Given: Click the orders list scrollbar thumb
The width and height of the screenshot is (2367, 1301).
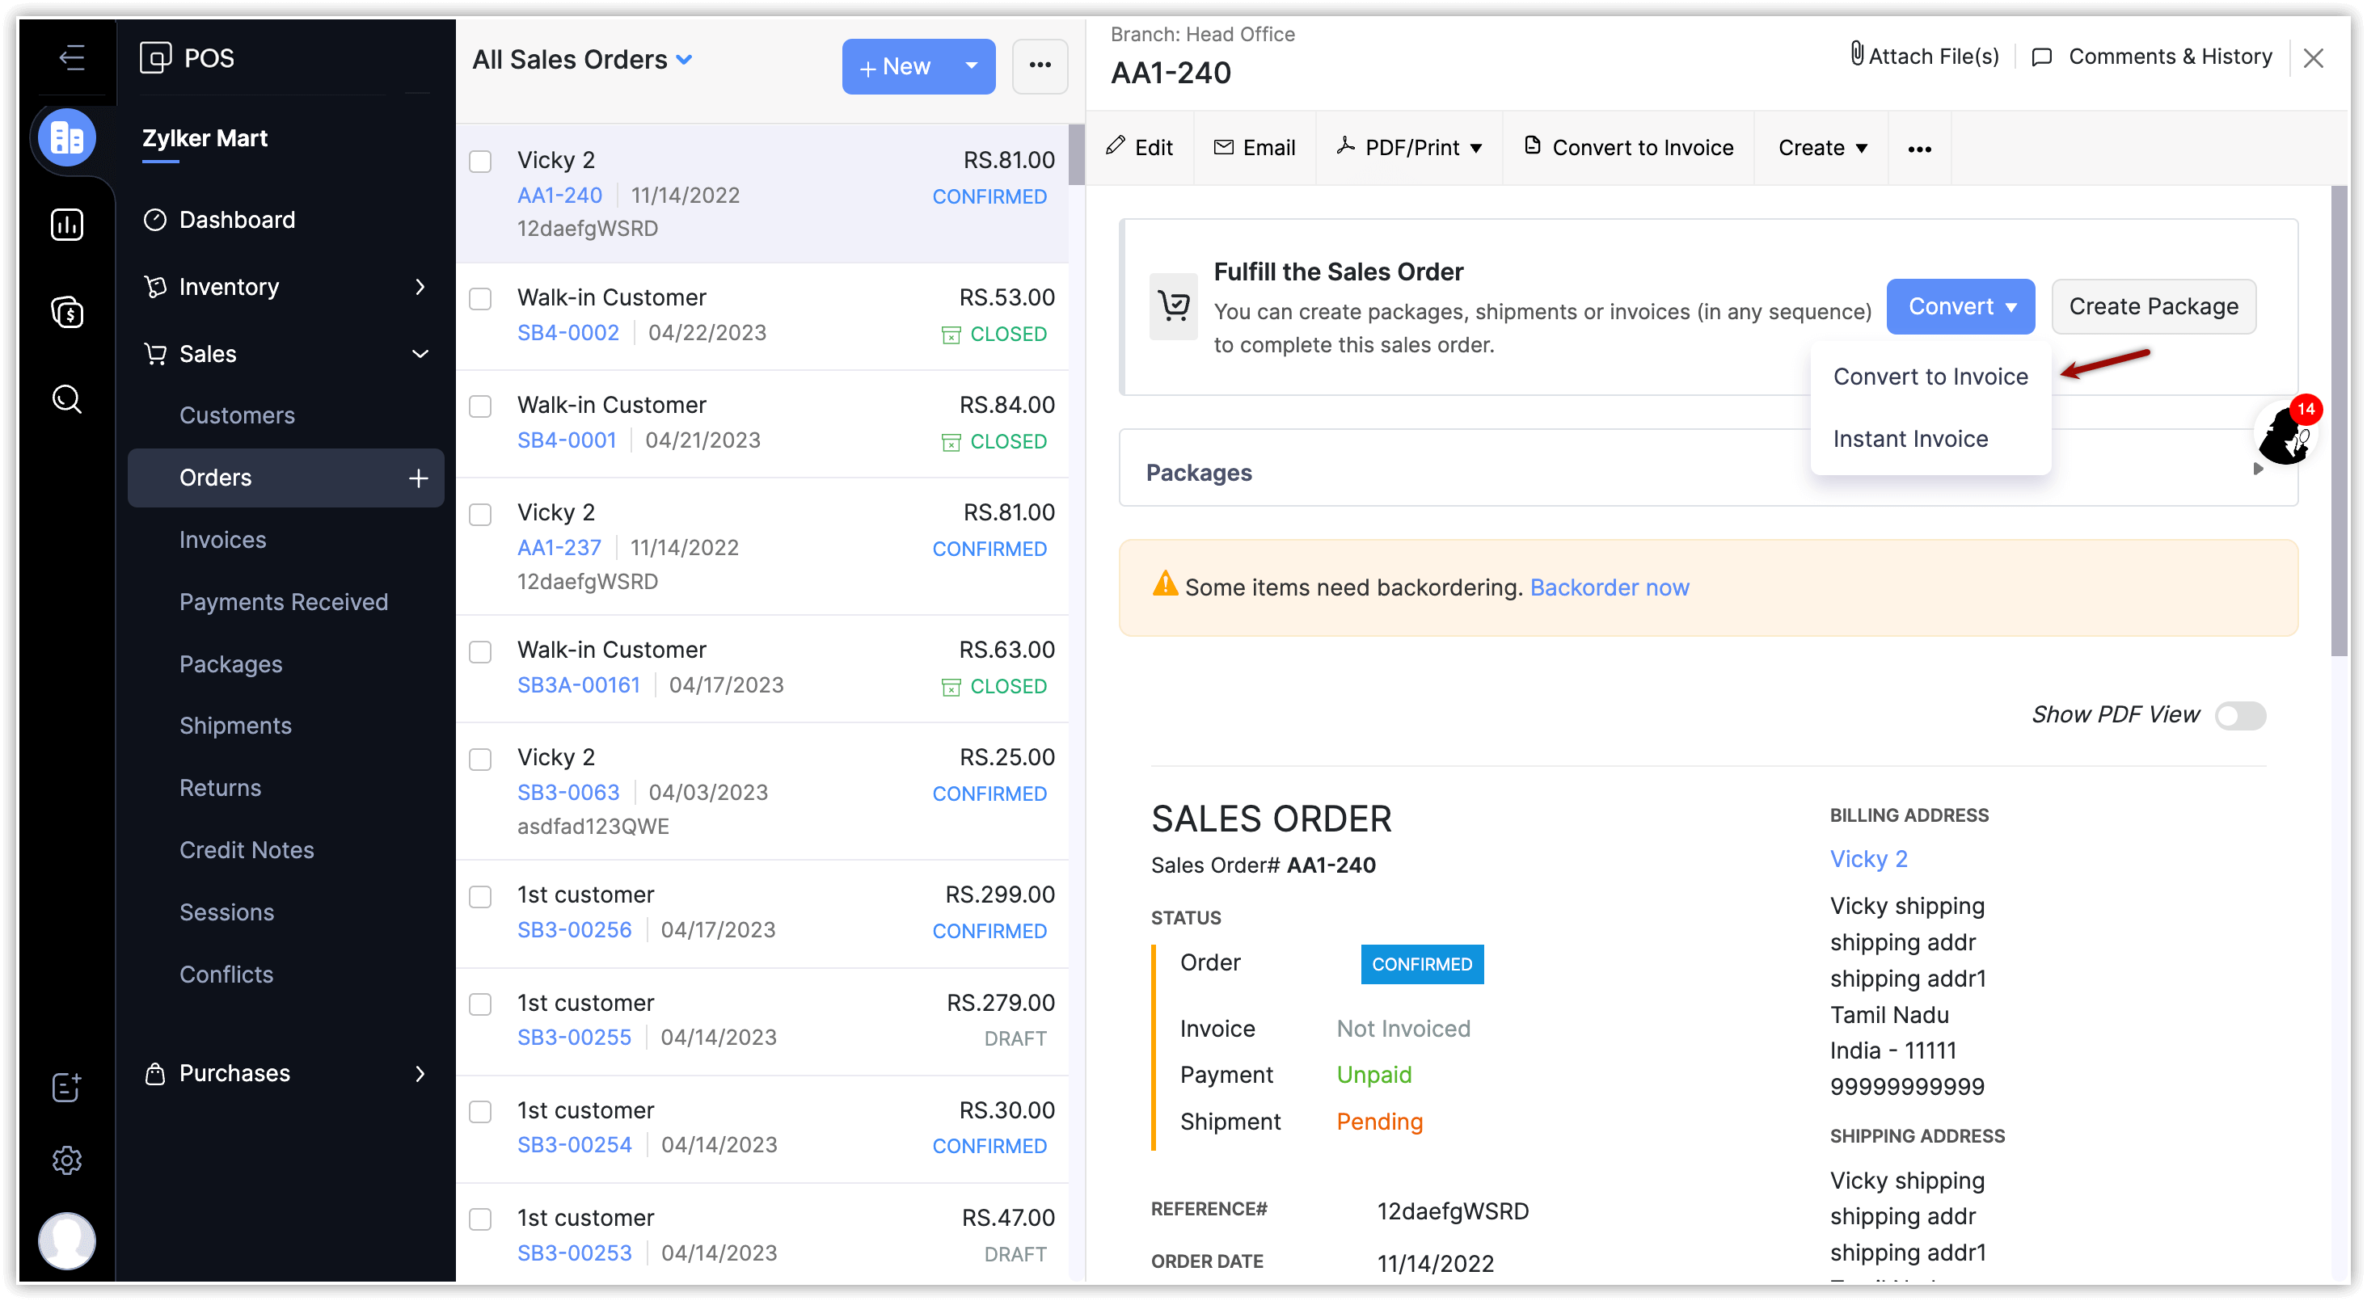Looking at the screenshot, I should point(1075,154).
